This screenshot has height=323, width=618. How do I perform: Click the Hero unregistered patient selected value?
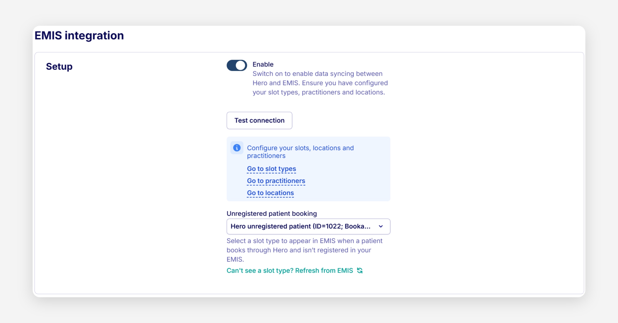pos(300,226)
